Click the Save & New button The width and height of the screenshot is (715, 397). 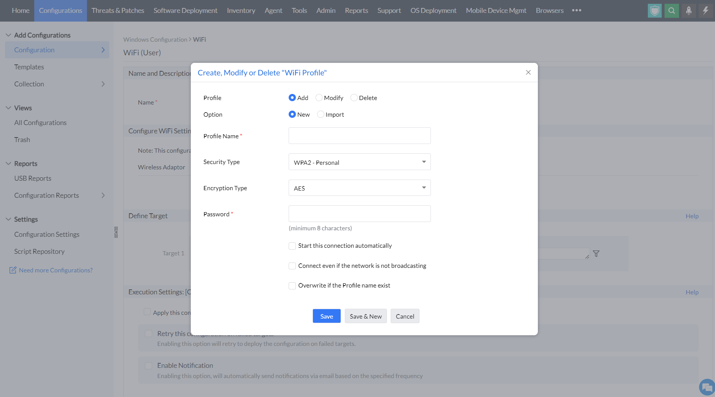pos(365,316)
